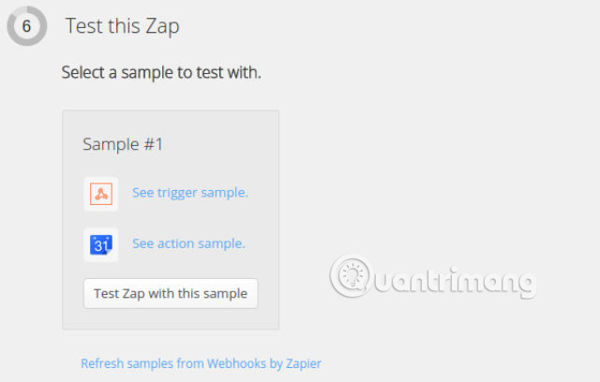The height and width of the screenshot is (382, 600).
Task: Click the word "Zapier" in the refresh link
Action: pos(303,363)
